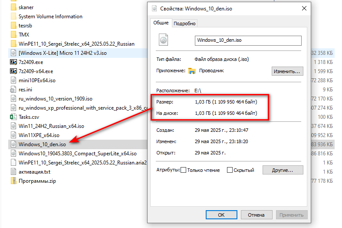Click the Отмена button
The height and width of the screenshot is (228, 342).
(256, 215)
